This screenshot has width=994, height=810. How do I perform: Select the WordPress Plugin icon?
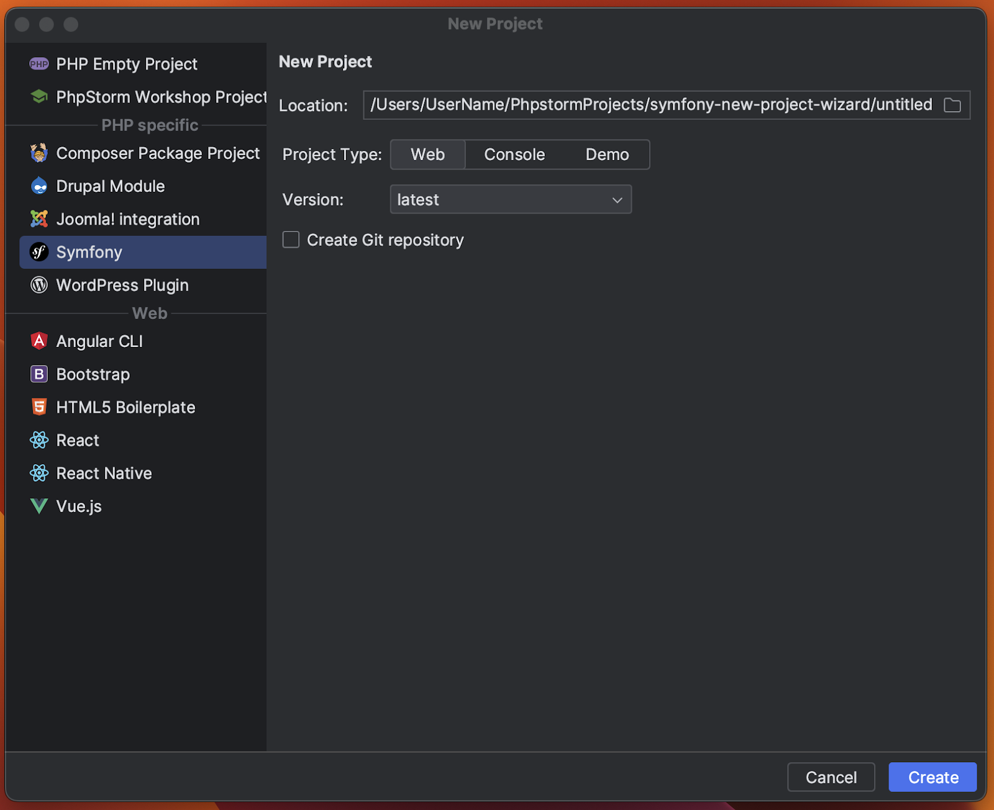[39, 285]
